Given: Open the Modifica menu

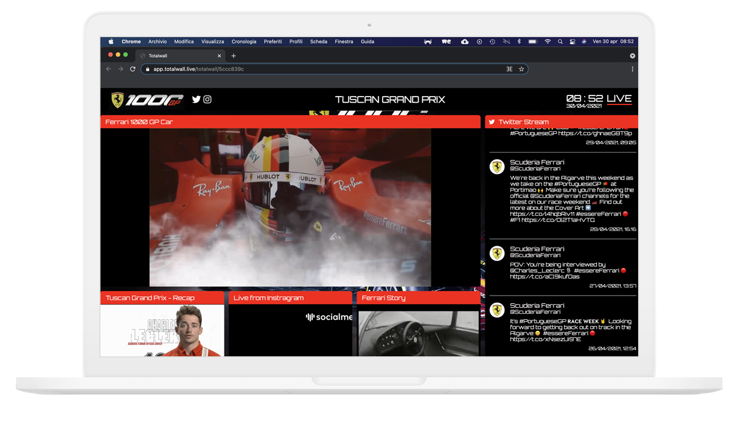Looking at the screenshot, I should click(184, 42).
